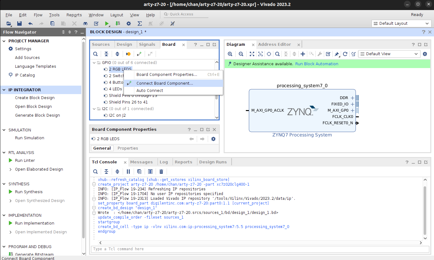434x260 pixels.
Task: Click Pin to Canvas pushpin icon in Diagram toolbar
Action: tap(337, 54)
